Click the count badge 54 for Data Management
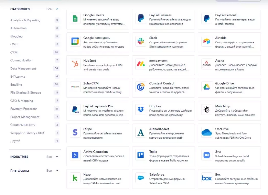Viewport: 268px width, 195px height. click(57, 68)
